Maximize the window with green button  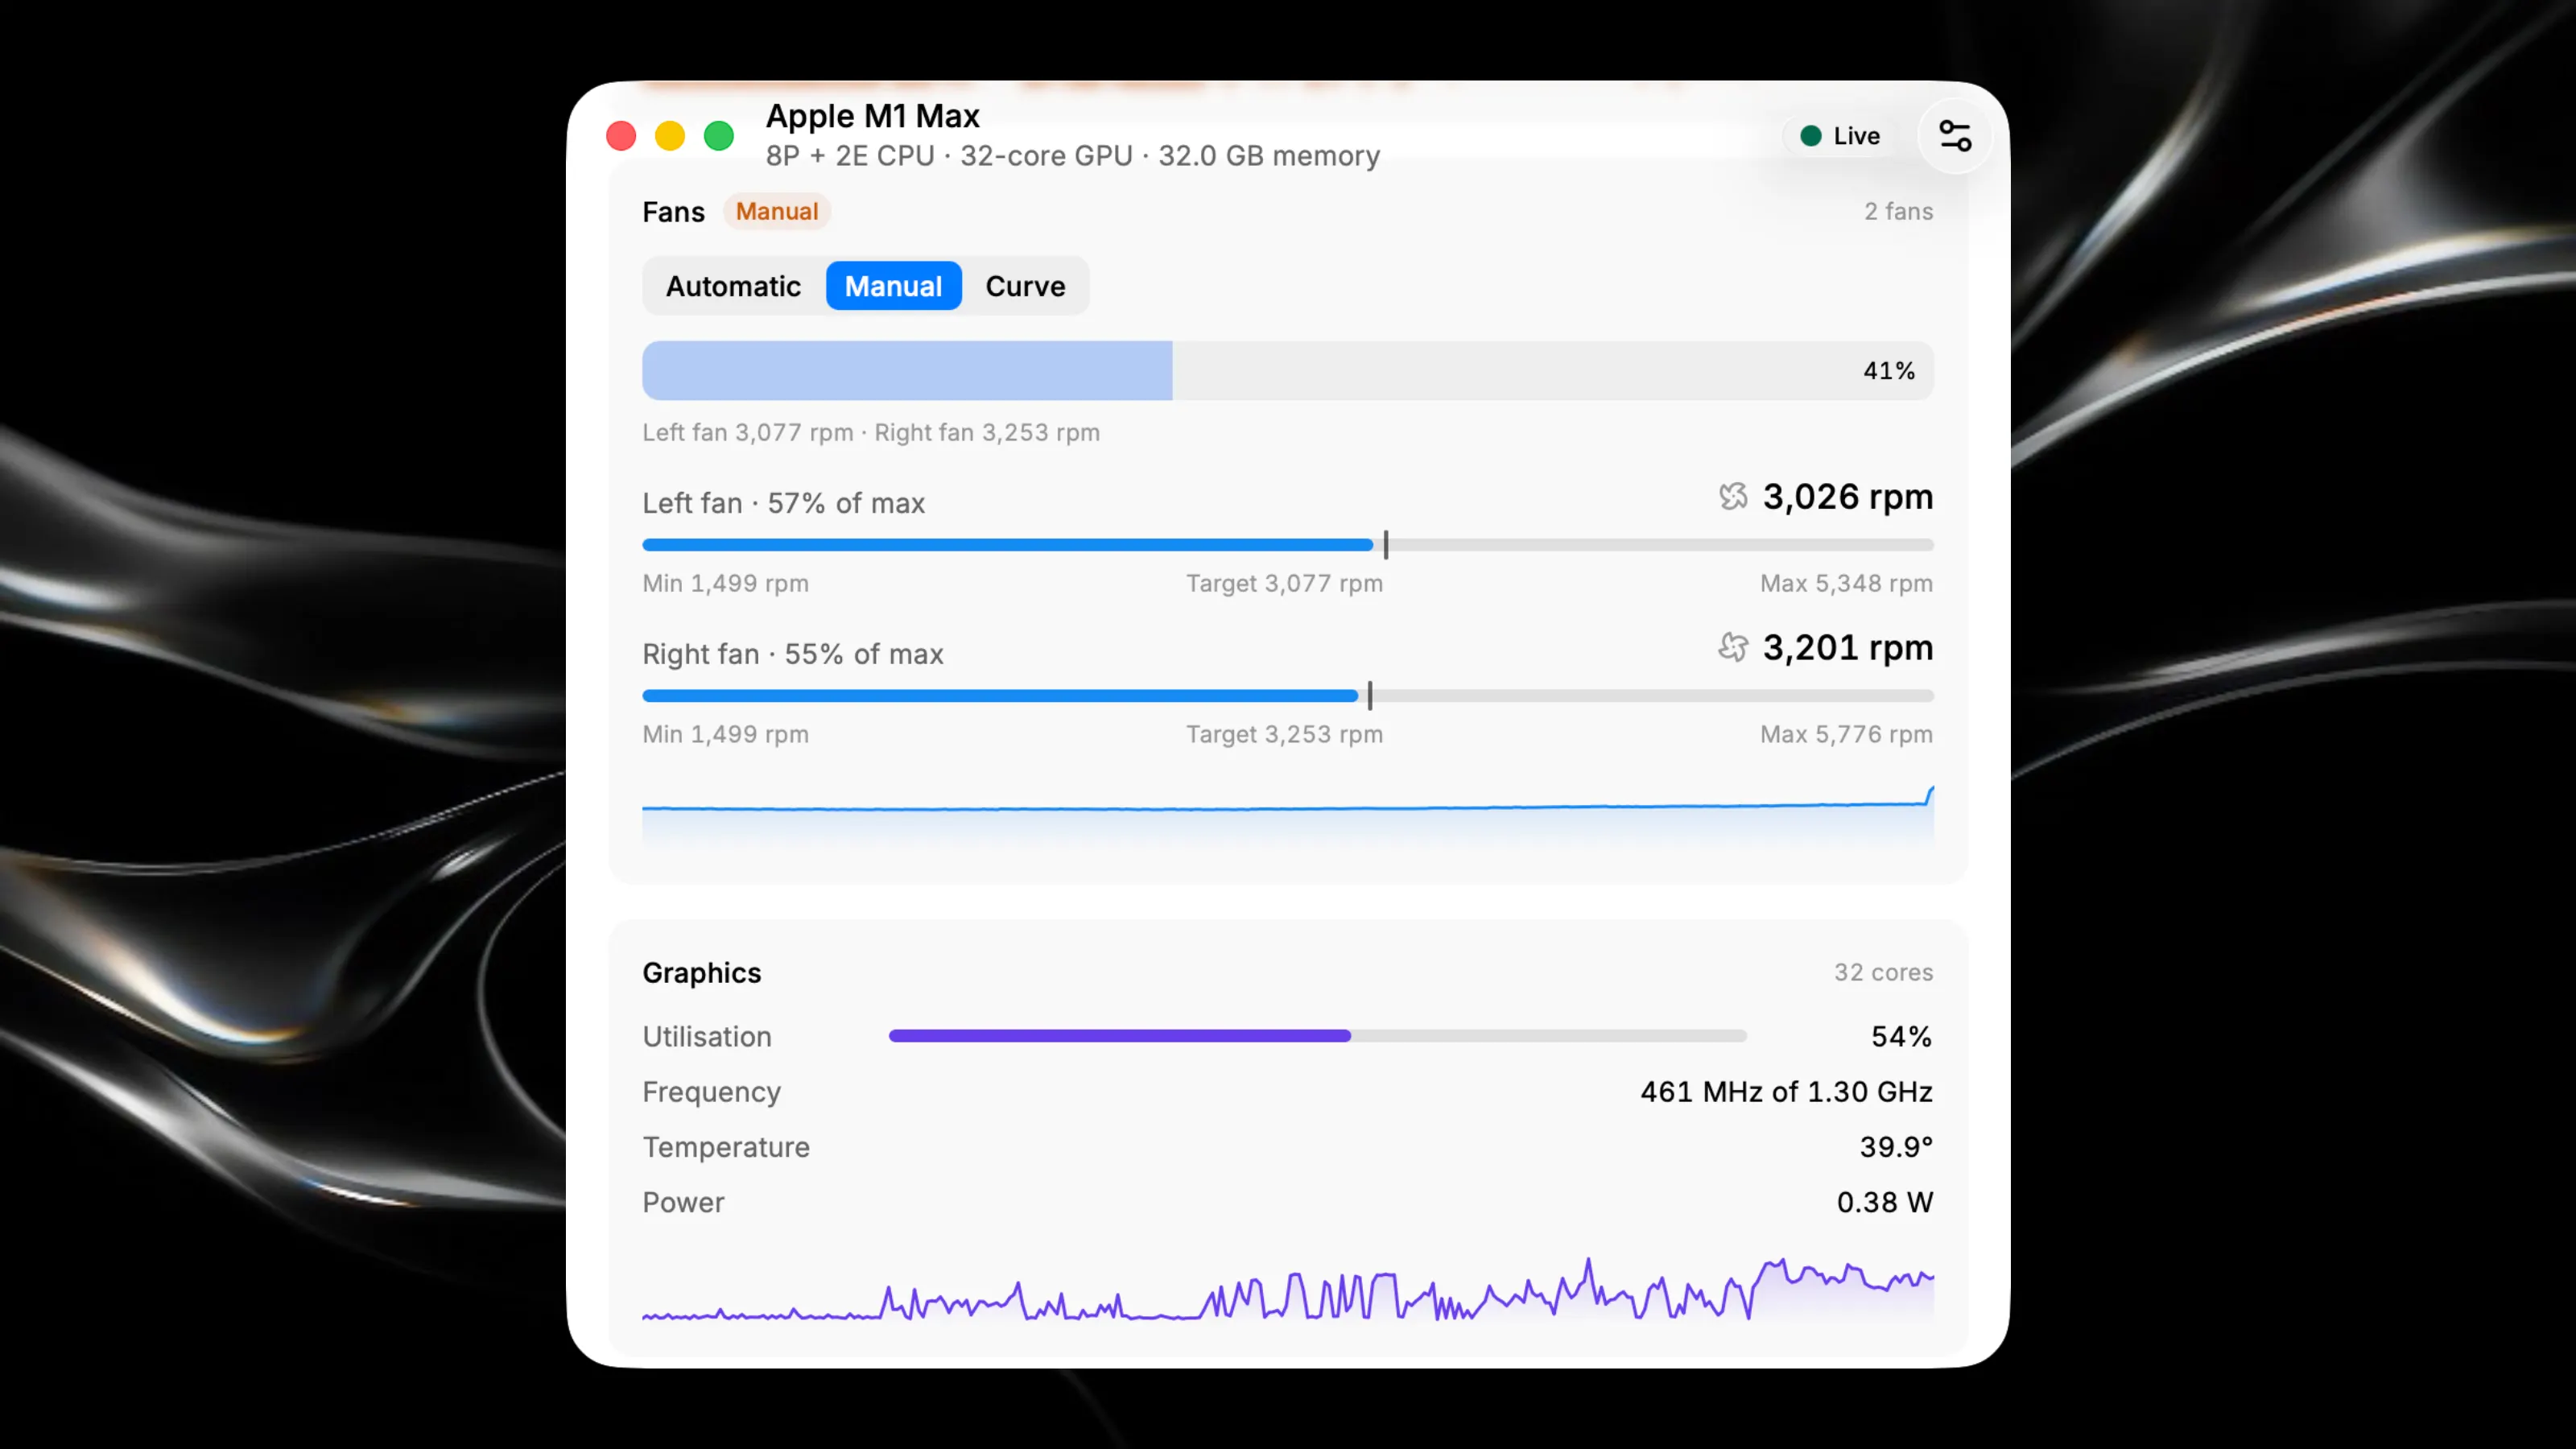(719, 136)
